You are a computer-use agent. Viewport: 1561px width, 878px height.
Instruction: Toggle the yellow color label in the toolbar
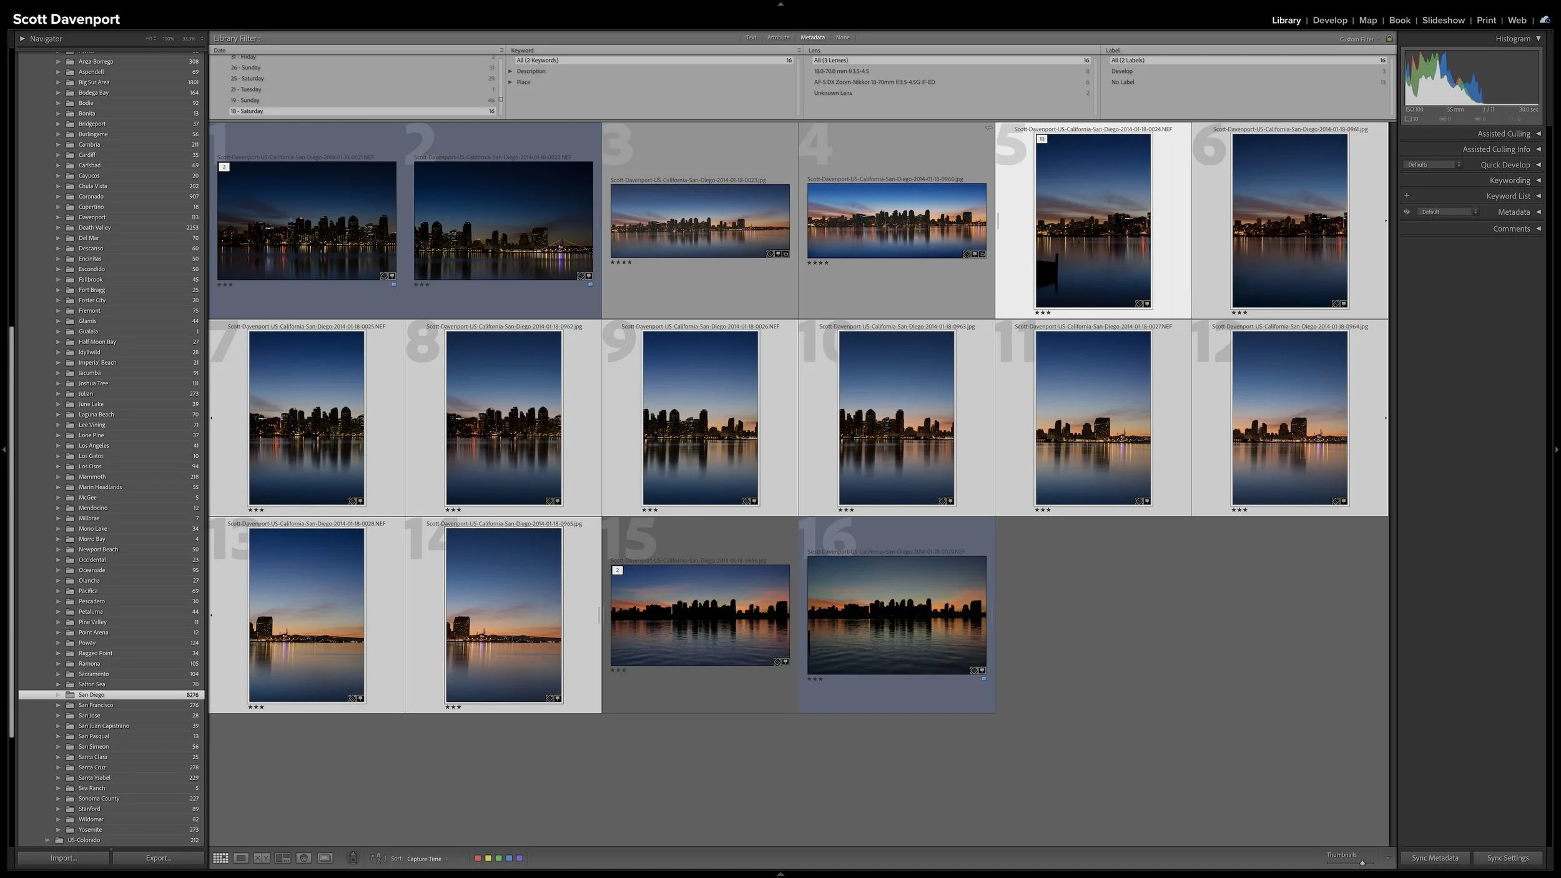point(488,858)
